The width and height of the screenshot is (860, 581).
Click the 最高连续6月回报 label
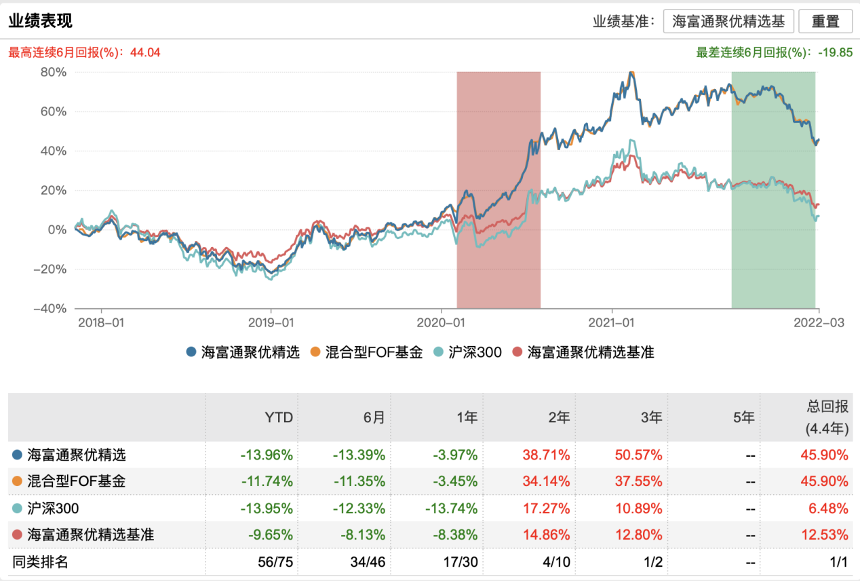(84, 52)
